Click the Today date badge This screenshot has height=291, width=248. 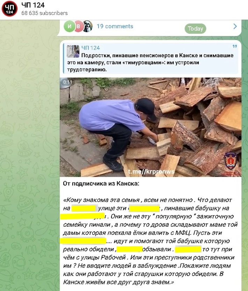(x=195, y=29)
